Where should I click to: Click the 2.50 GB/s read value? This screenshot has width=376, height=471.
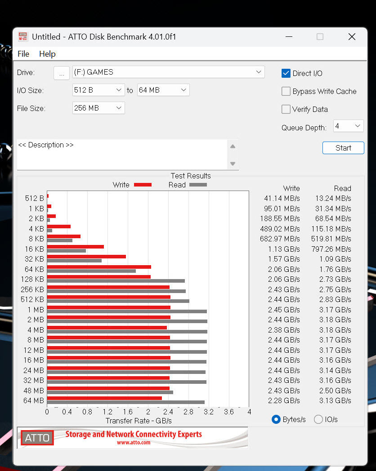pyautogui.click(x=335, y=391)
